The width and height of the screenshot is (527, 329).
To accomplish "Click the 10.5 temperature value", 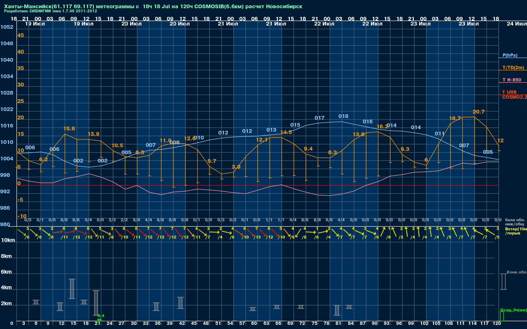I will click(117, 146).
